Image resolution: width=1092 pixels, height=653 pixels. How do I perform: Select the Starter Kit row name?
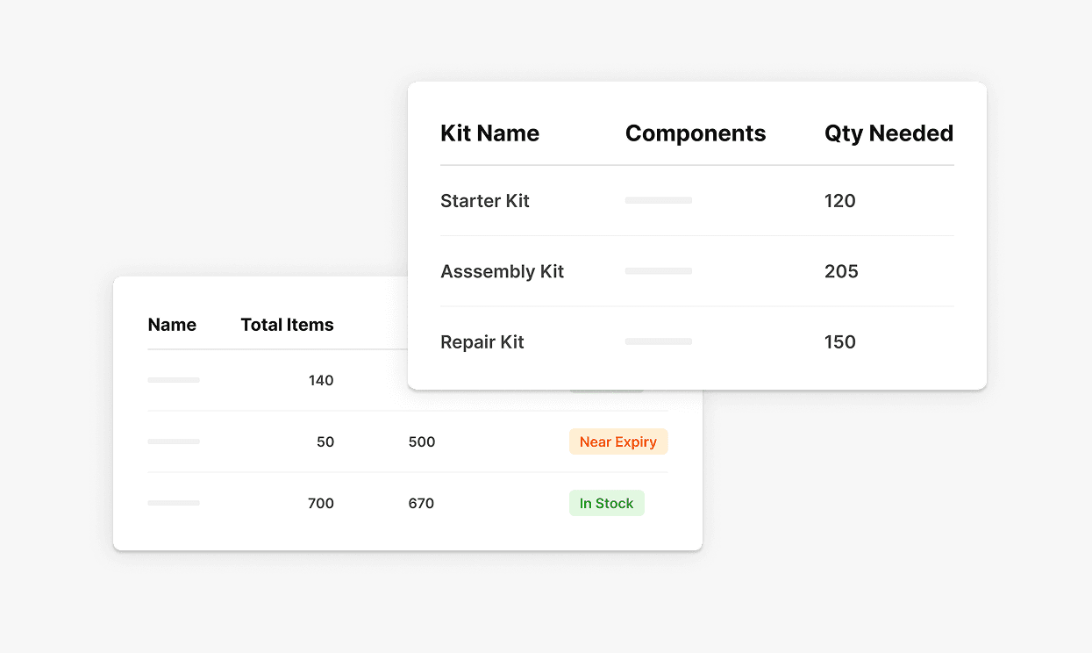[x=485, y=201]
